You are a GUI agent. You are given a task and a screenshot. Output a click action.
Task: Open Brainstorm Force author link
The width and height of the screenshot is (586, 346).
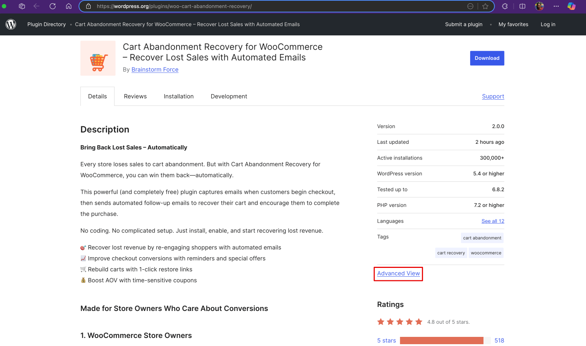pyautogui.click(x=155, y=70)
